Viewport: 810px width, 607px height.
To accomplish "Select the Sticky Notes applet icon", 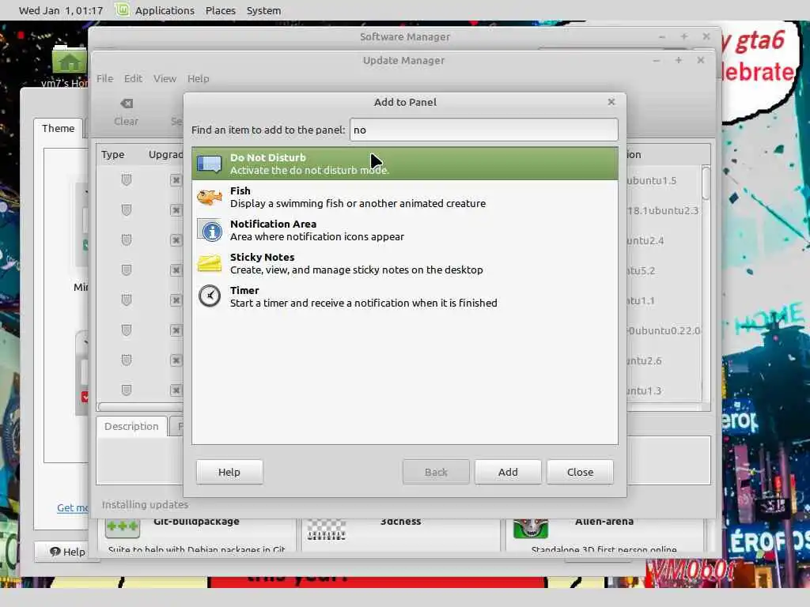I will pos(209,263).
